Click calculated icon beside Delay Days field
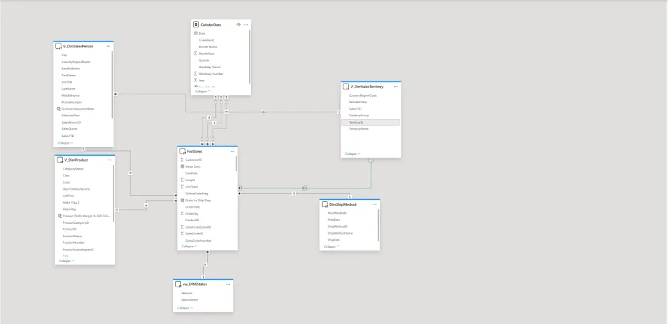Viewport: 668px width, 324px height. (182, 167)
